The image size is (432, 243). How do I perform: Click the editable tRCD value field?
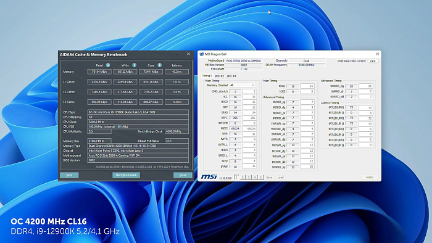(249, 102)
